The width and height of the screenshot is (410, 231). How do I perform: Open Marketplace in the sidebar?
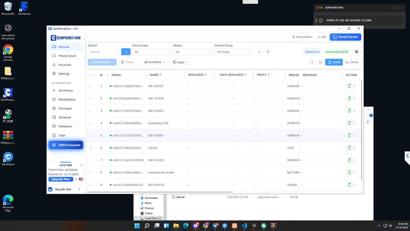coord(66,100)
